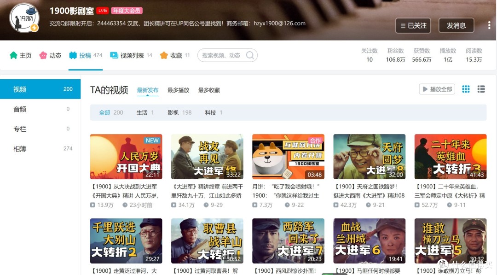Click the 发消息 button

pyautogui.click(x=456, y=26)
